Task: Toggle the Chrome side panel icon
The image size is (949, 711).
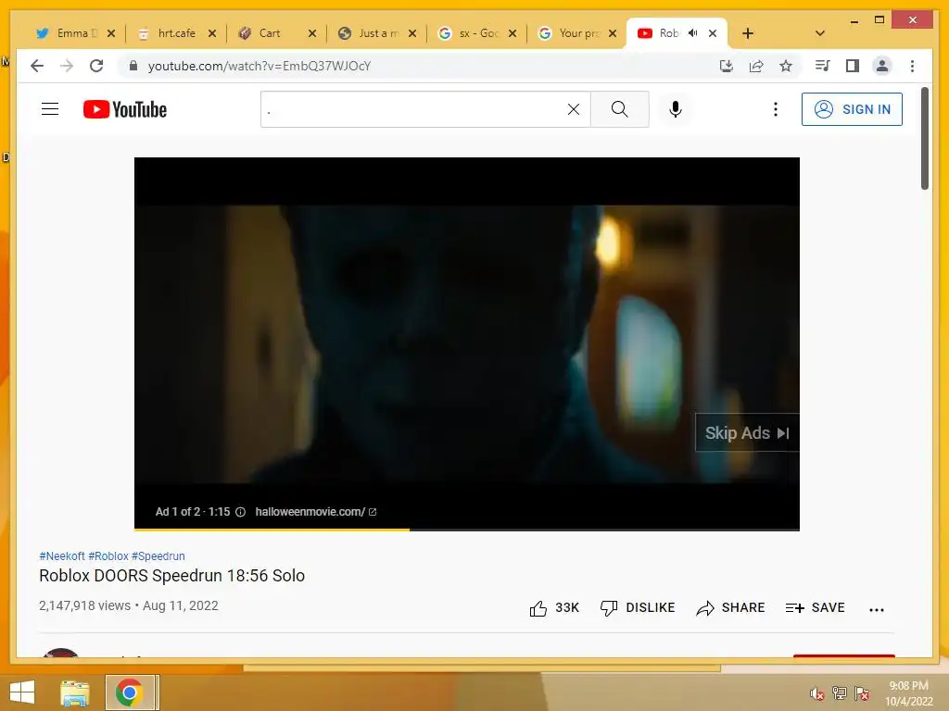Action: click(x=853, y=66)
